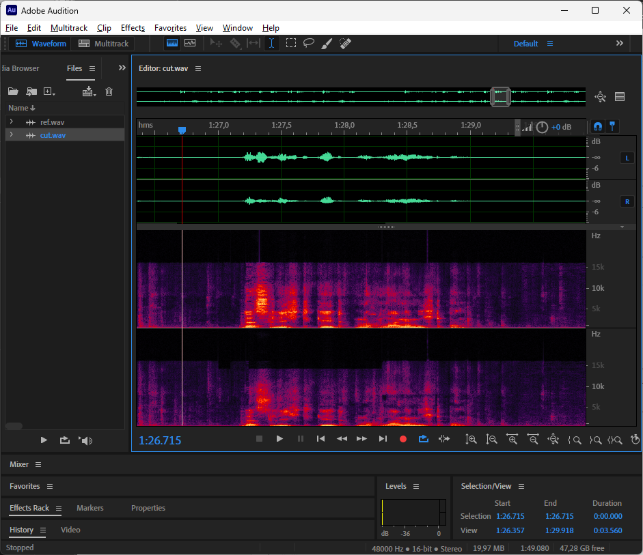Switch to Multitrack view

click(104, 44)
